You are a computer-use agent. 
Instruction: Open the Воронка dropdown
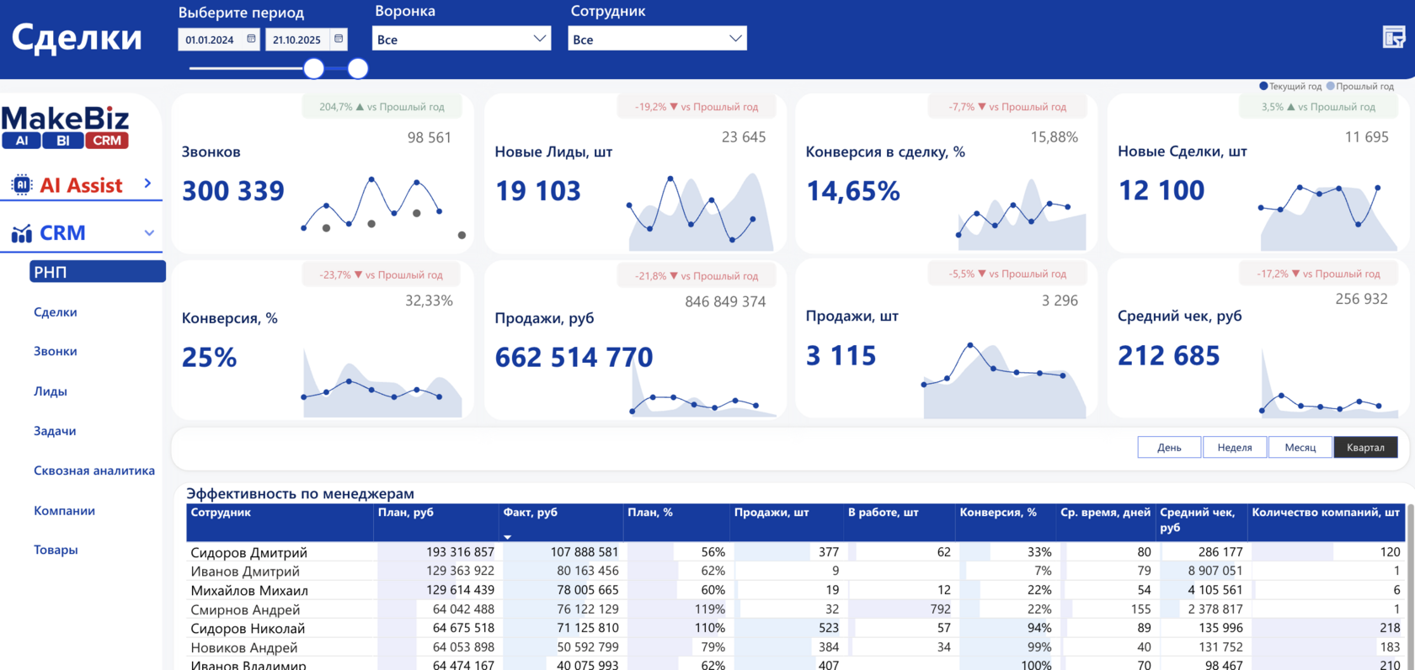tap(462, 39)
